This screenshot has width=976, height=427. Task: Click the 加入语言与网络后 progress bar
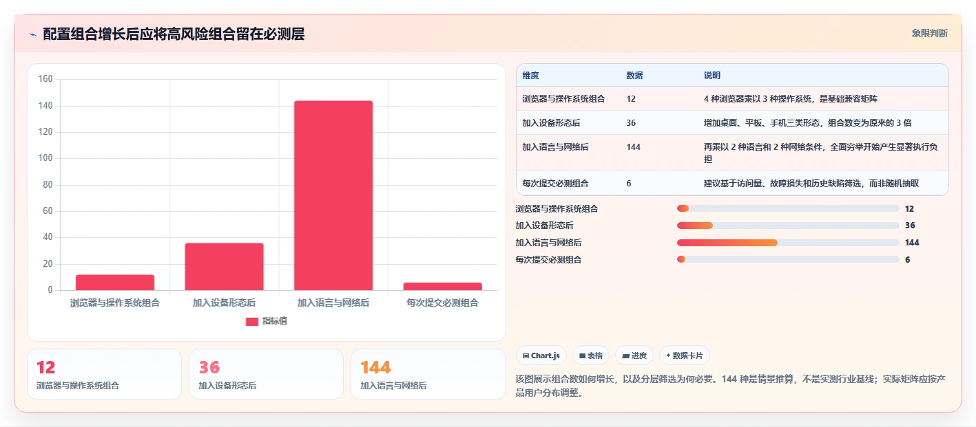click(788, 243)
